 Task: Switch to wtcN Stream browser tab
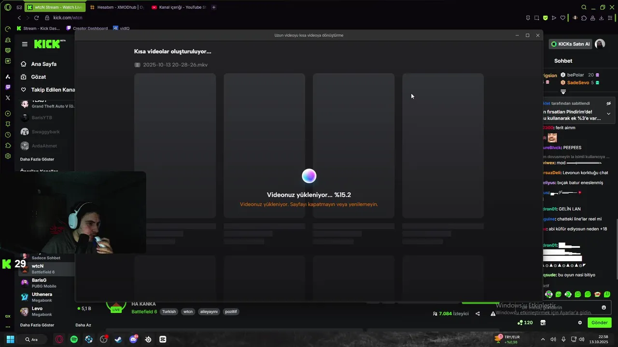tap(54, 7)
